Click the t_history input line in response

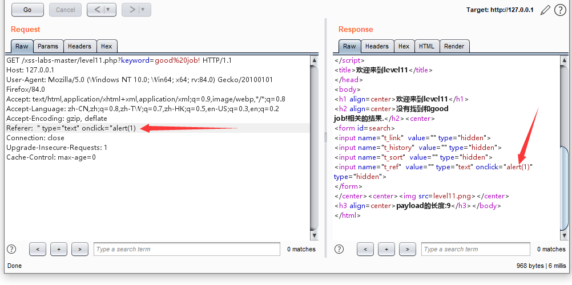click(x=418, y=148)
